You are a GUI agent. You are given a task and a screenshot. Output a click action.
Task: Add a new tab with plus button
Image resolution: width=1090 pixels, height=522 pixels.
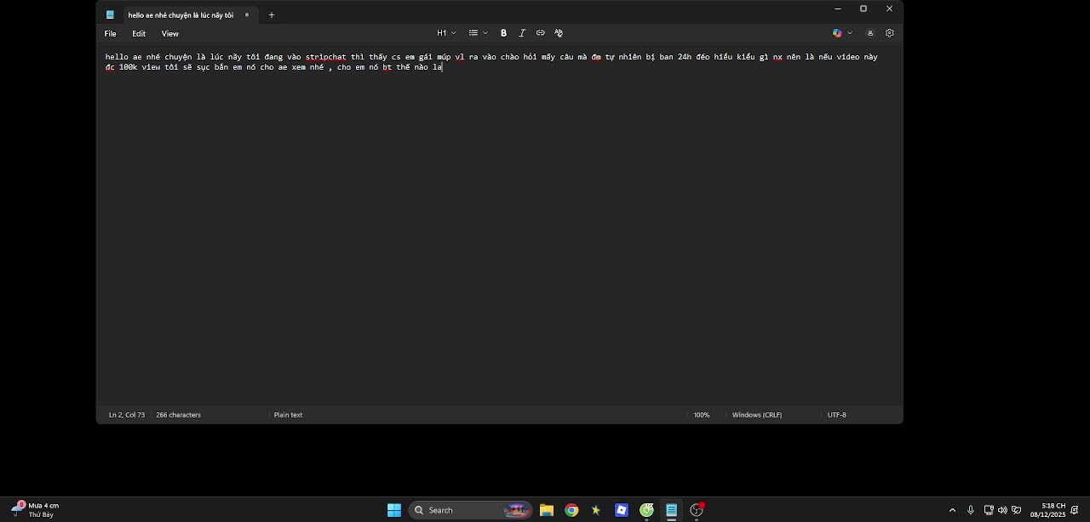(272, 14)
